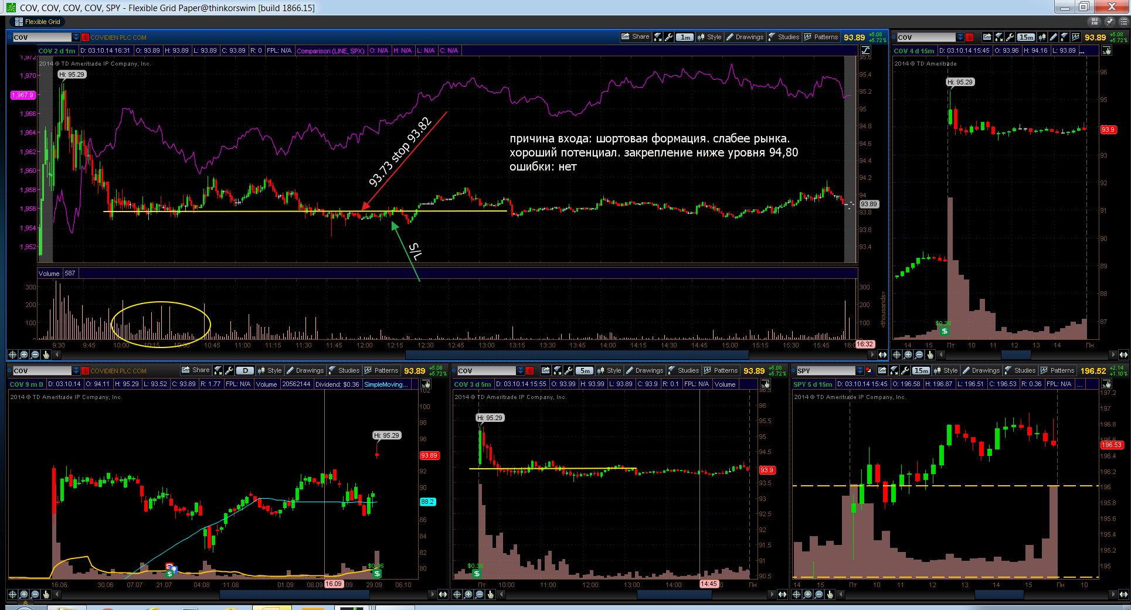Click hand cursor icon below the 1m chart

(x=46, y=355)
